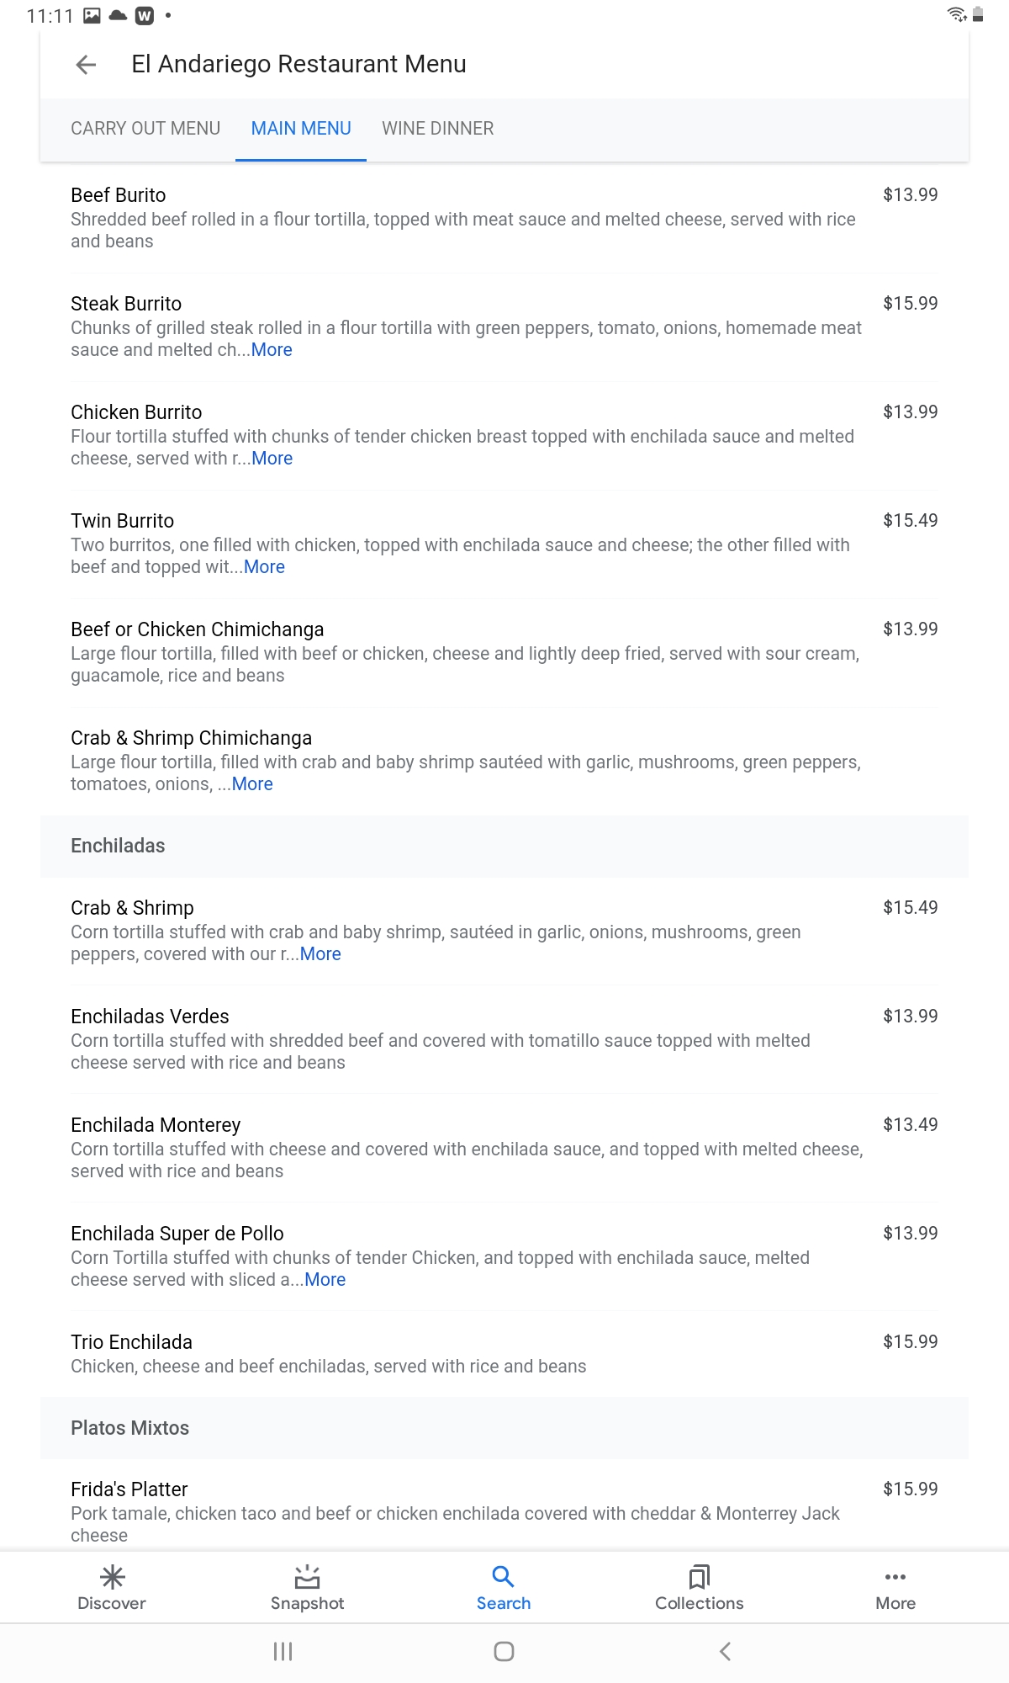Tap the back arrow beside menu title
The width and height of the screenshot is (1009, 1683).
coord(86,65)
